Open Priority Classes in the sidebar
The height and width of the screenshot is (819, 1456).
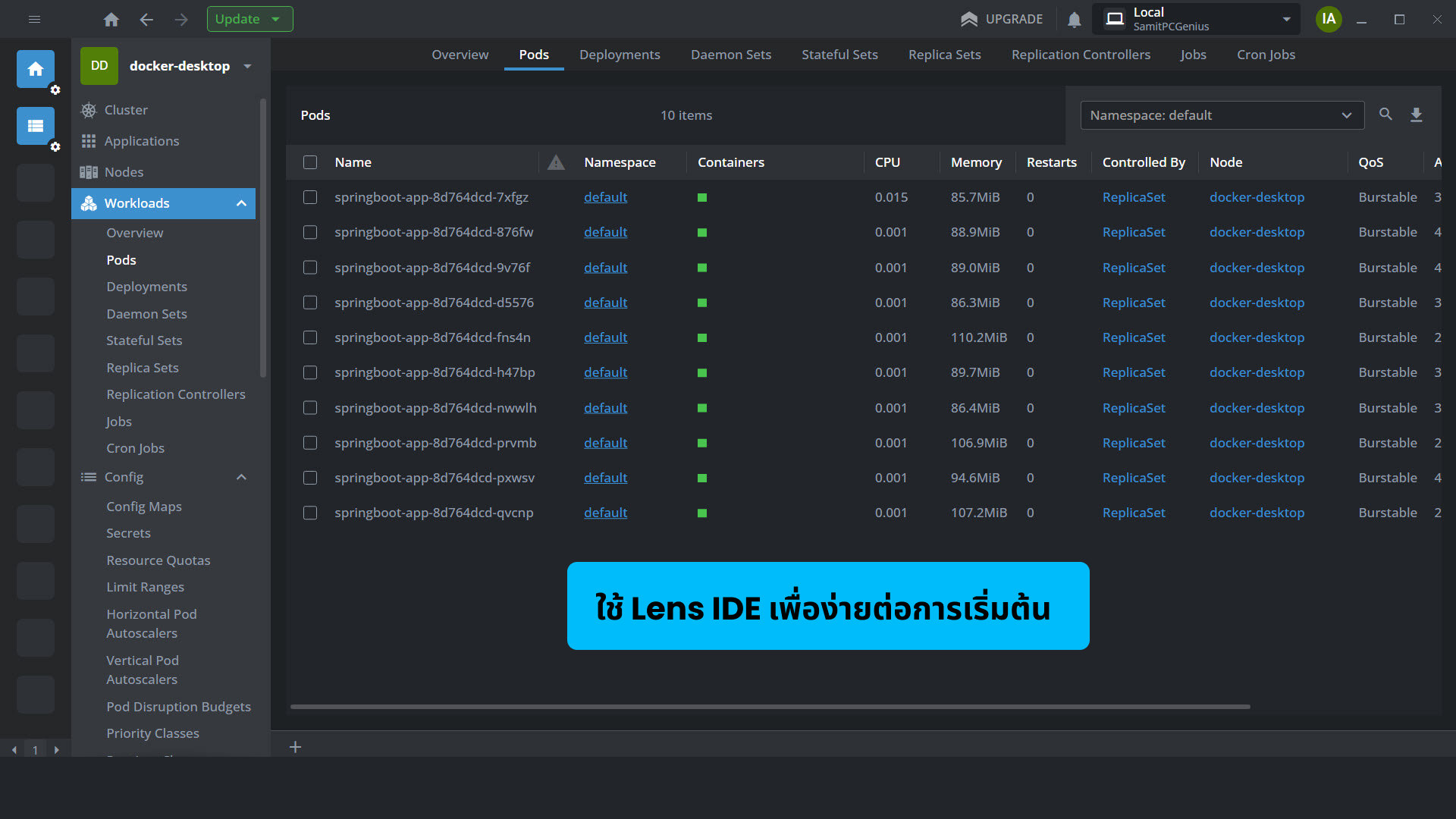(152, 733)
